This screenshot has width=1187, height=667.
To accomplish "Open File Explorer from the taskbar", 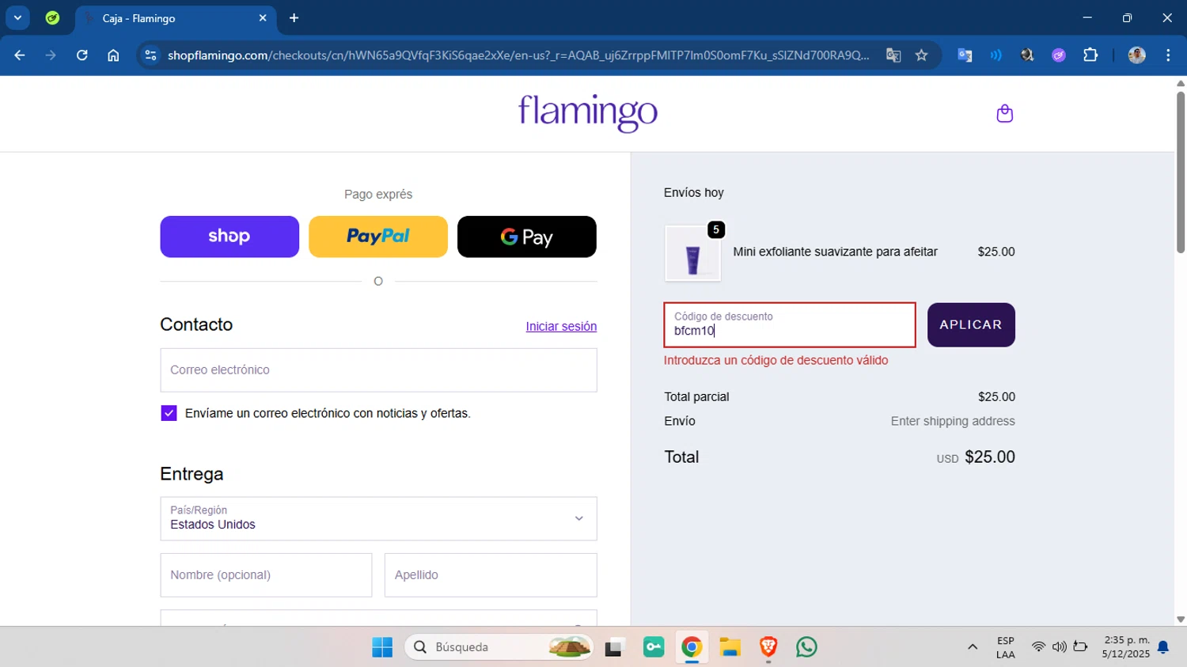I will (x=730, y=647).
